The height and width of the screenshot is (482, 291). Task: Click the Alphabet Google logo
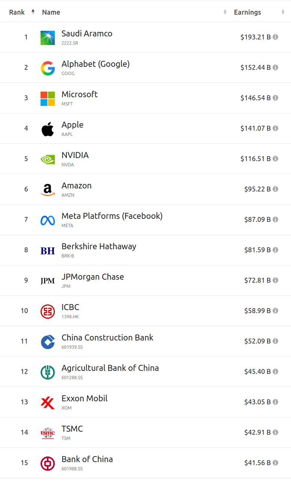(x=48, y=68)
